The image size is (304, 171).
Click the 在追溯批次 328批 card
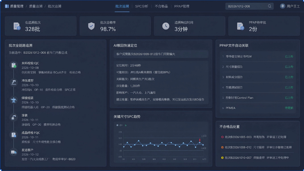(x=41, y=26)
